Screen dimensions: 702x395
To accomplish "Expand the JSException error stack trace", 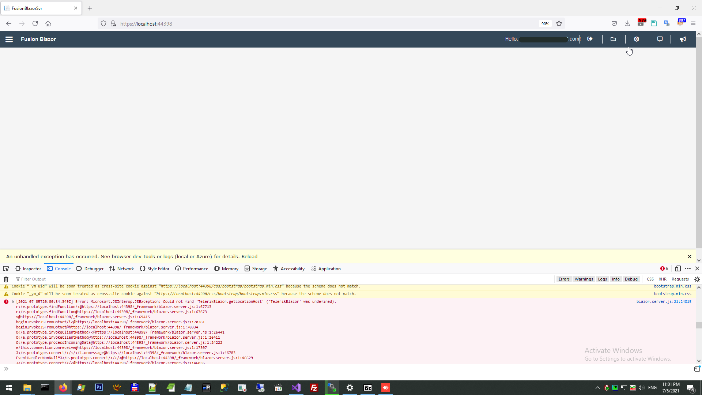I will (x=13, y=302).
